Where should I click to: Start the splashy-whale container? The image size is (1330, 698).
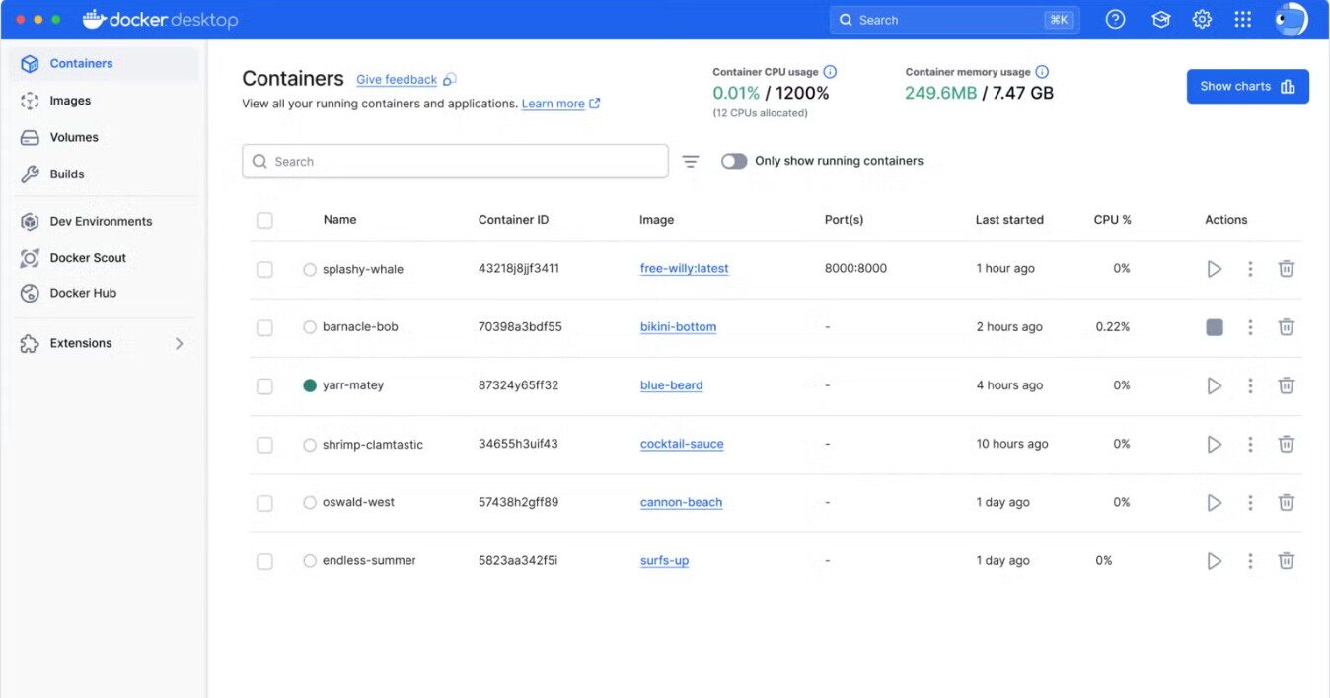[1215, 269]
